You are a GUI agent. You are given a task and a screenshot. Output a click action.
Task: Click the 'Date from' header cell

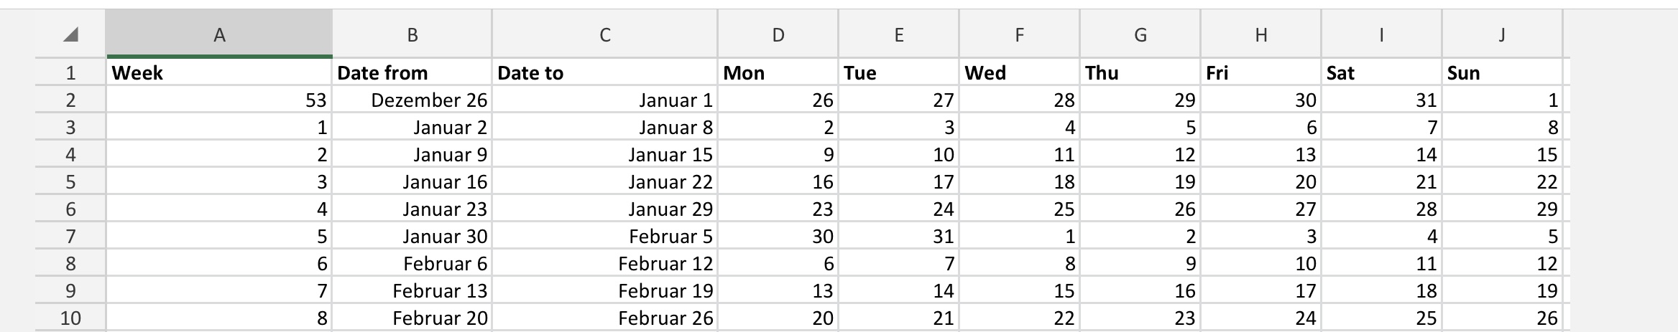click(x=412, y=73)
